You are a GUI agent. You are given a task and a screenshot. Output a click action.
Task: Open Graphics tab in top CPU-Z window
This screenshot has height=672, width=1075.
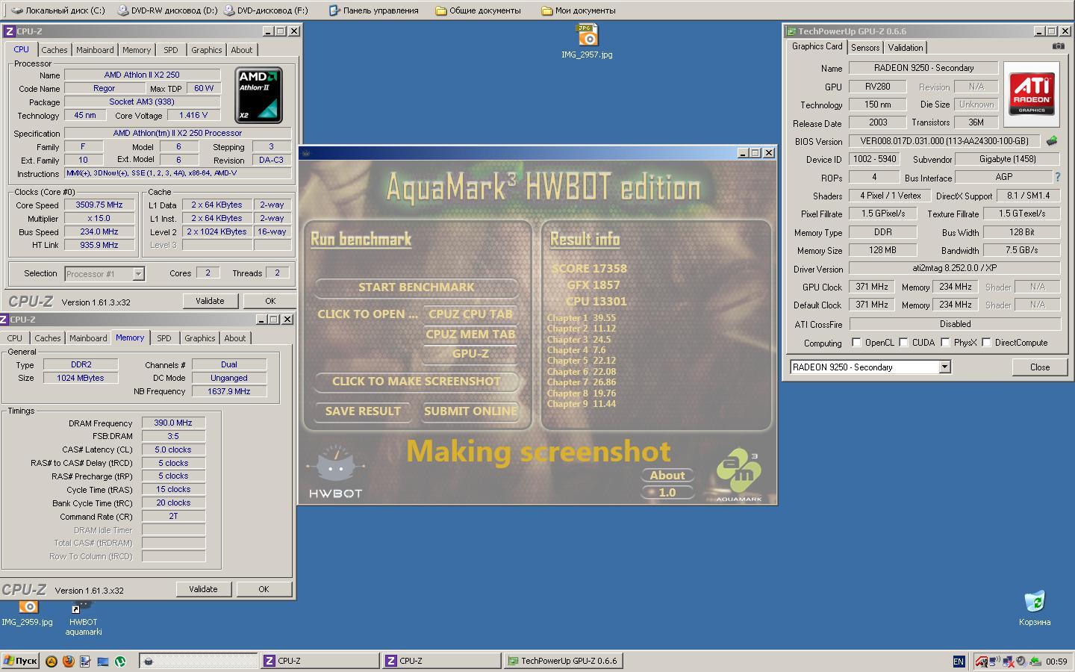(x=206, y=50)
